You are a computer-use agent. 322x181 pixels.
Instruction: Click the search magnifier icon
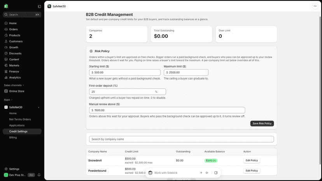tap(6, 15)
